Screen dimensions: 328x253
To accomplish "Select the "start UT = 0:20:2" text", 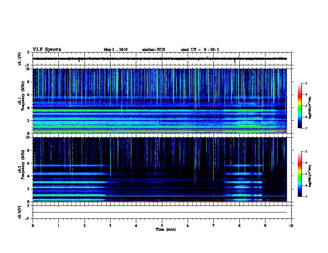I will pos(200,50).
